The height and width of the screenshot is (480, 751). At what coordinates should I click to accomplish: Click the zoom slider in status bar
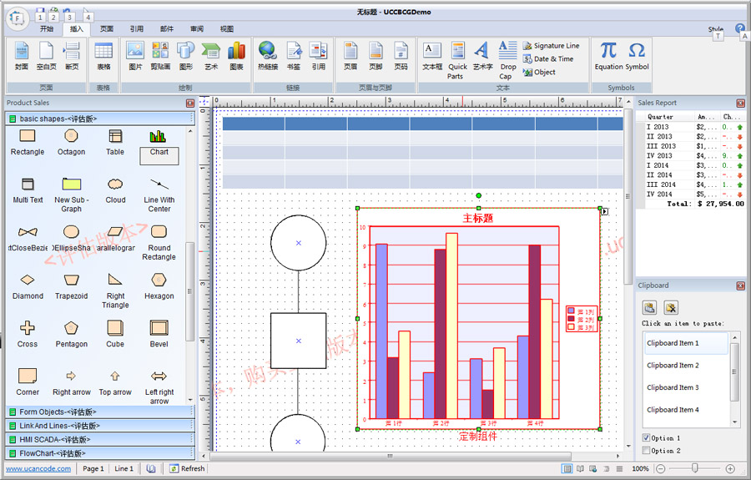pyautogui.click(x=694, y=469)
